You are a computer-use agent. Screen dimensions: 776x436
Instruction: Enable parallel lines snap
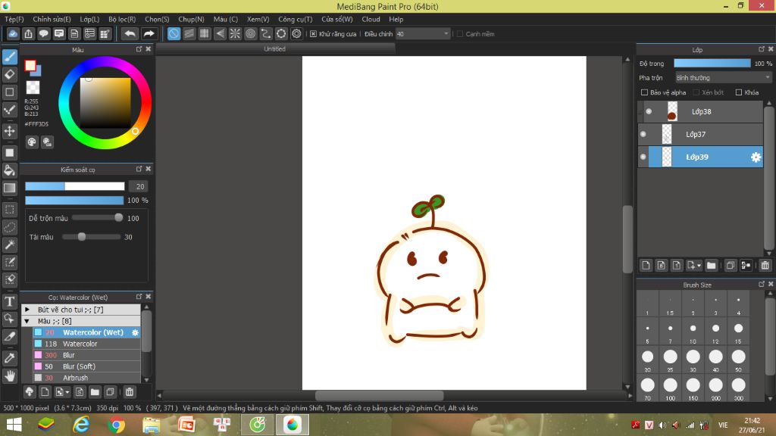pos(189,33)
